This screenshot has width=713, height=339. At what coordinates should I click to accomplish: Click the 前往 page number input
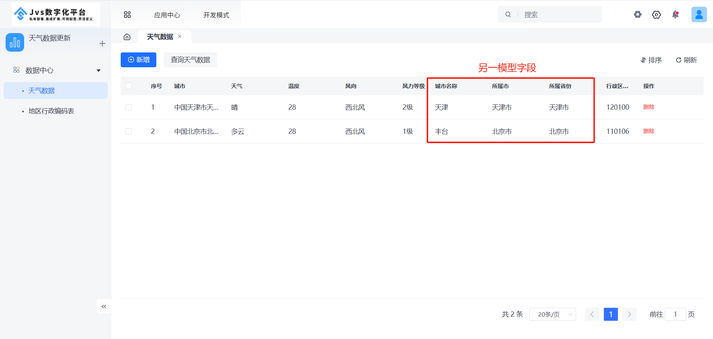(675, 314)
